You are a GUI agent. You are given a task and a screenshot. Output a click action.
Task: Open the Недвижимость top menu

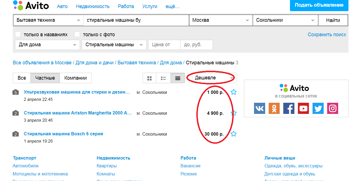point(93,6)
